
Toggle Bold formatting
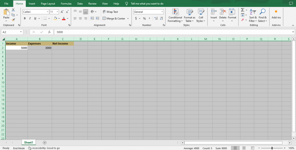pyautogui.click(x=25, y=18)
